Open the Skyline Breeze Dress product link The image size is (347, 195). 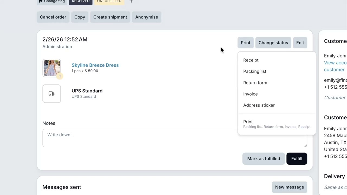pyautogui.click(x=95, y=65)
